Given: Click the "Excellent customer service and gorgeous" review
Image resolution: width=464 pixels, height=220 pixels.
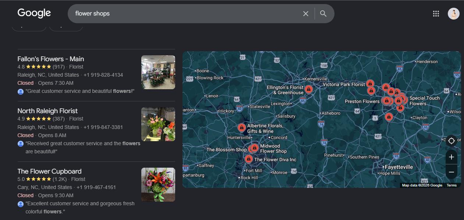Looking at the screenshot, I should pyautogui.click(x=80, y=207).
